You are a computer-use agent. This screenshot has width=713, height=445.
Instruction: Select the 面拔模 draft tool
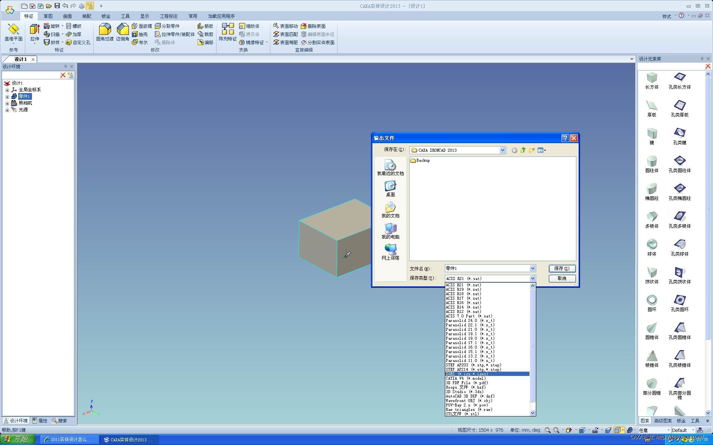pos(142,26)
